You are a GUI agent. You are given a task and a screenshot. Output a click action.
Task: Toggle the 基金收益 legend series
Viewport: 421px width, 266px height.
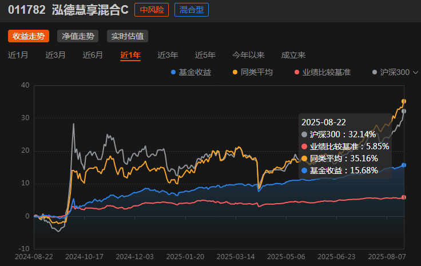click(191, 72)
